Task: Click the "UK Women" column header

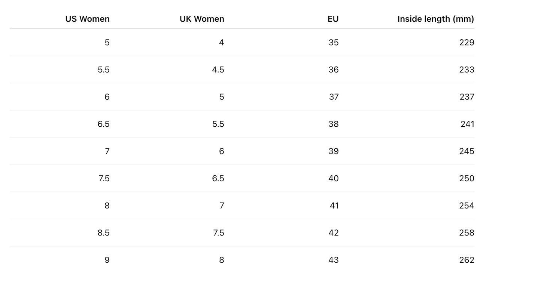Action: pos(202,19)
